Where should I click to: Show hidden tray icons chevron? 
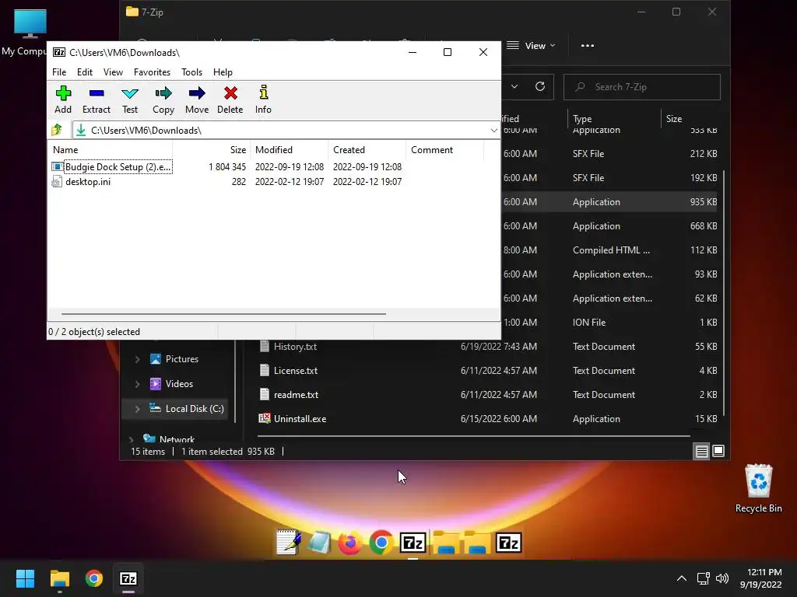tap(682, 578)
